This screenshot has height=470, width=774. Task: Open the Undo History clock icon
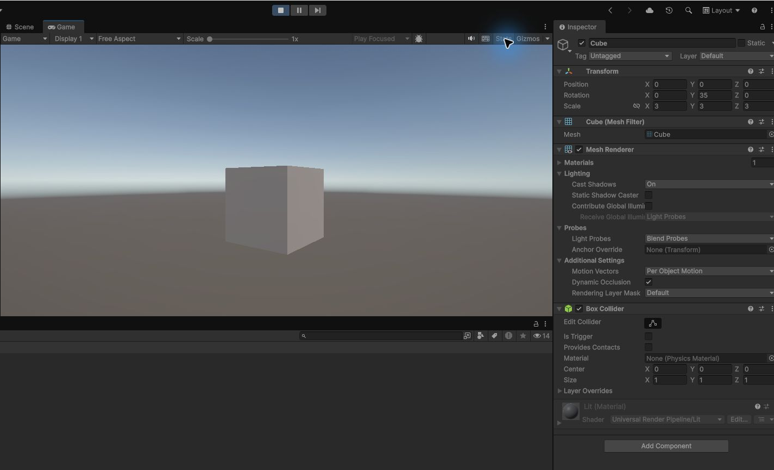tap(669, 10)
